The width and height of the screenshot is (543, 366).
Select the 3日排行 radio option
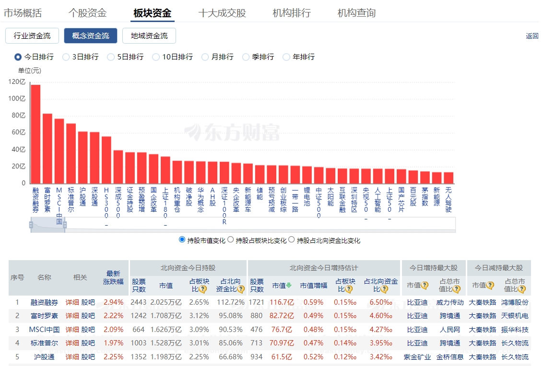point(66,57)
